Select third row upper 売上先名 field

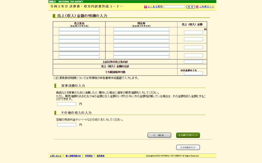(x=79, y=46)
